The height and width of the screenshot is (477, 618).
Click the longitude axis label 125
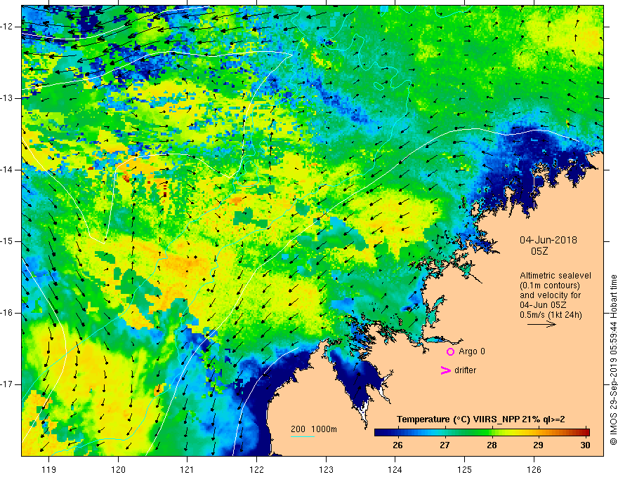tap(465, 469)
